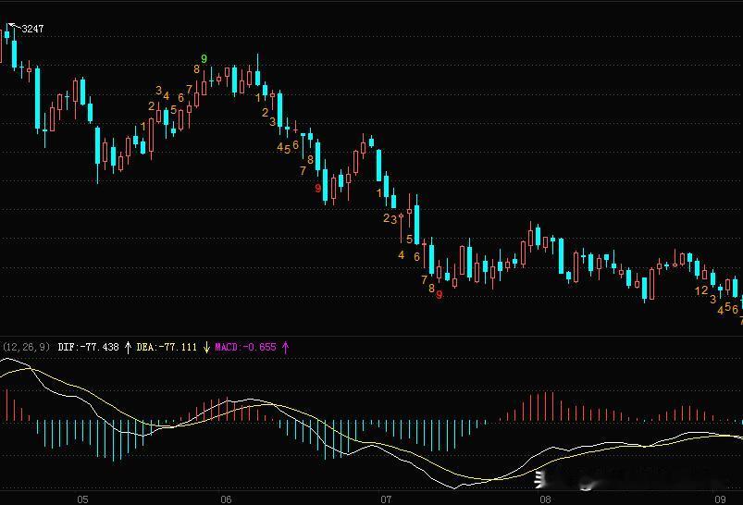
Task: Select the DEA:-77.111 readout
Action: tap(167, 347)
